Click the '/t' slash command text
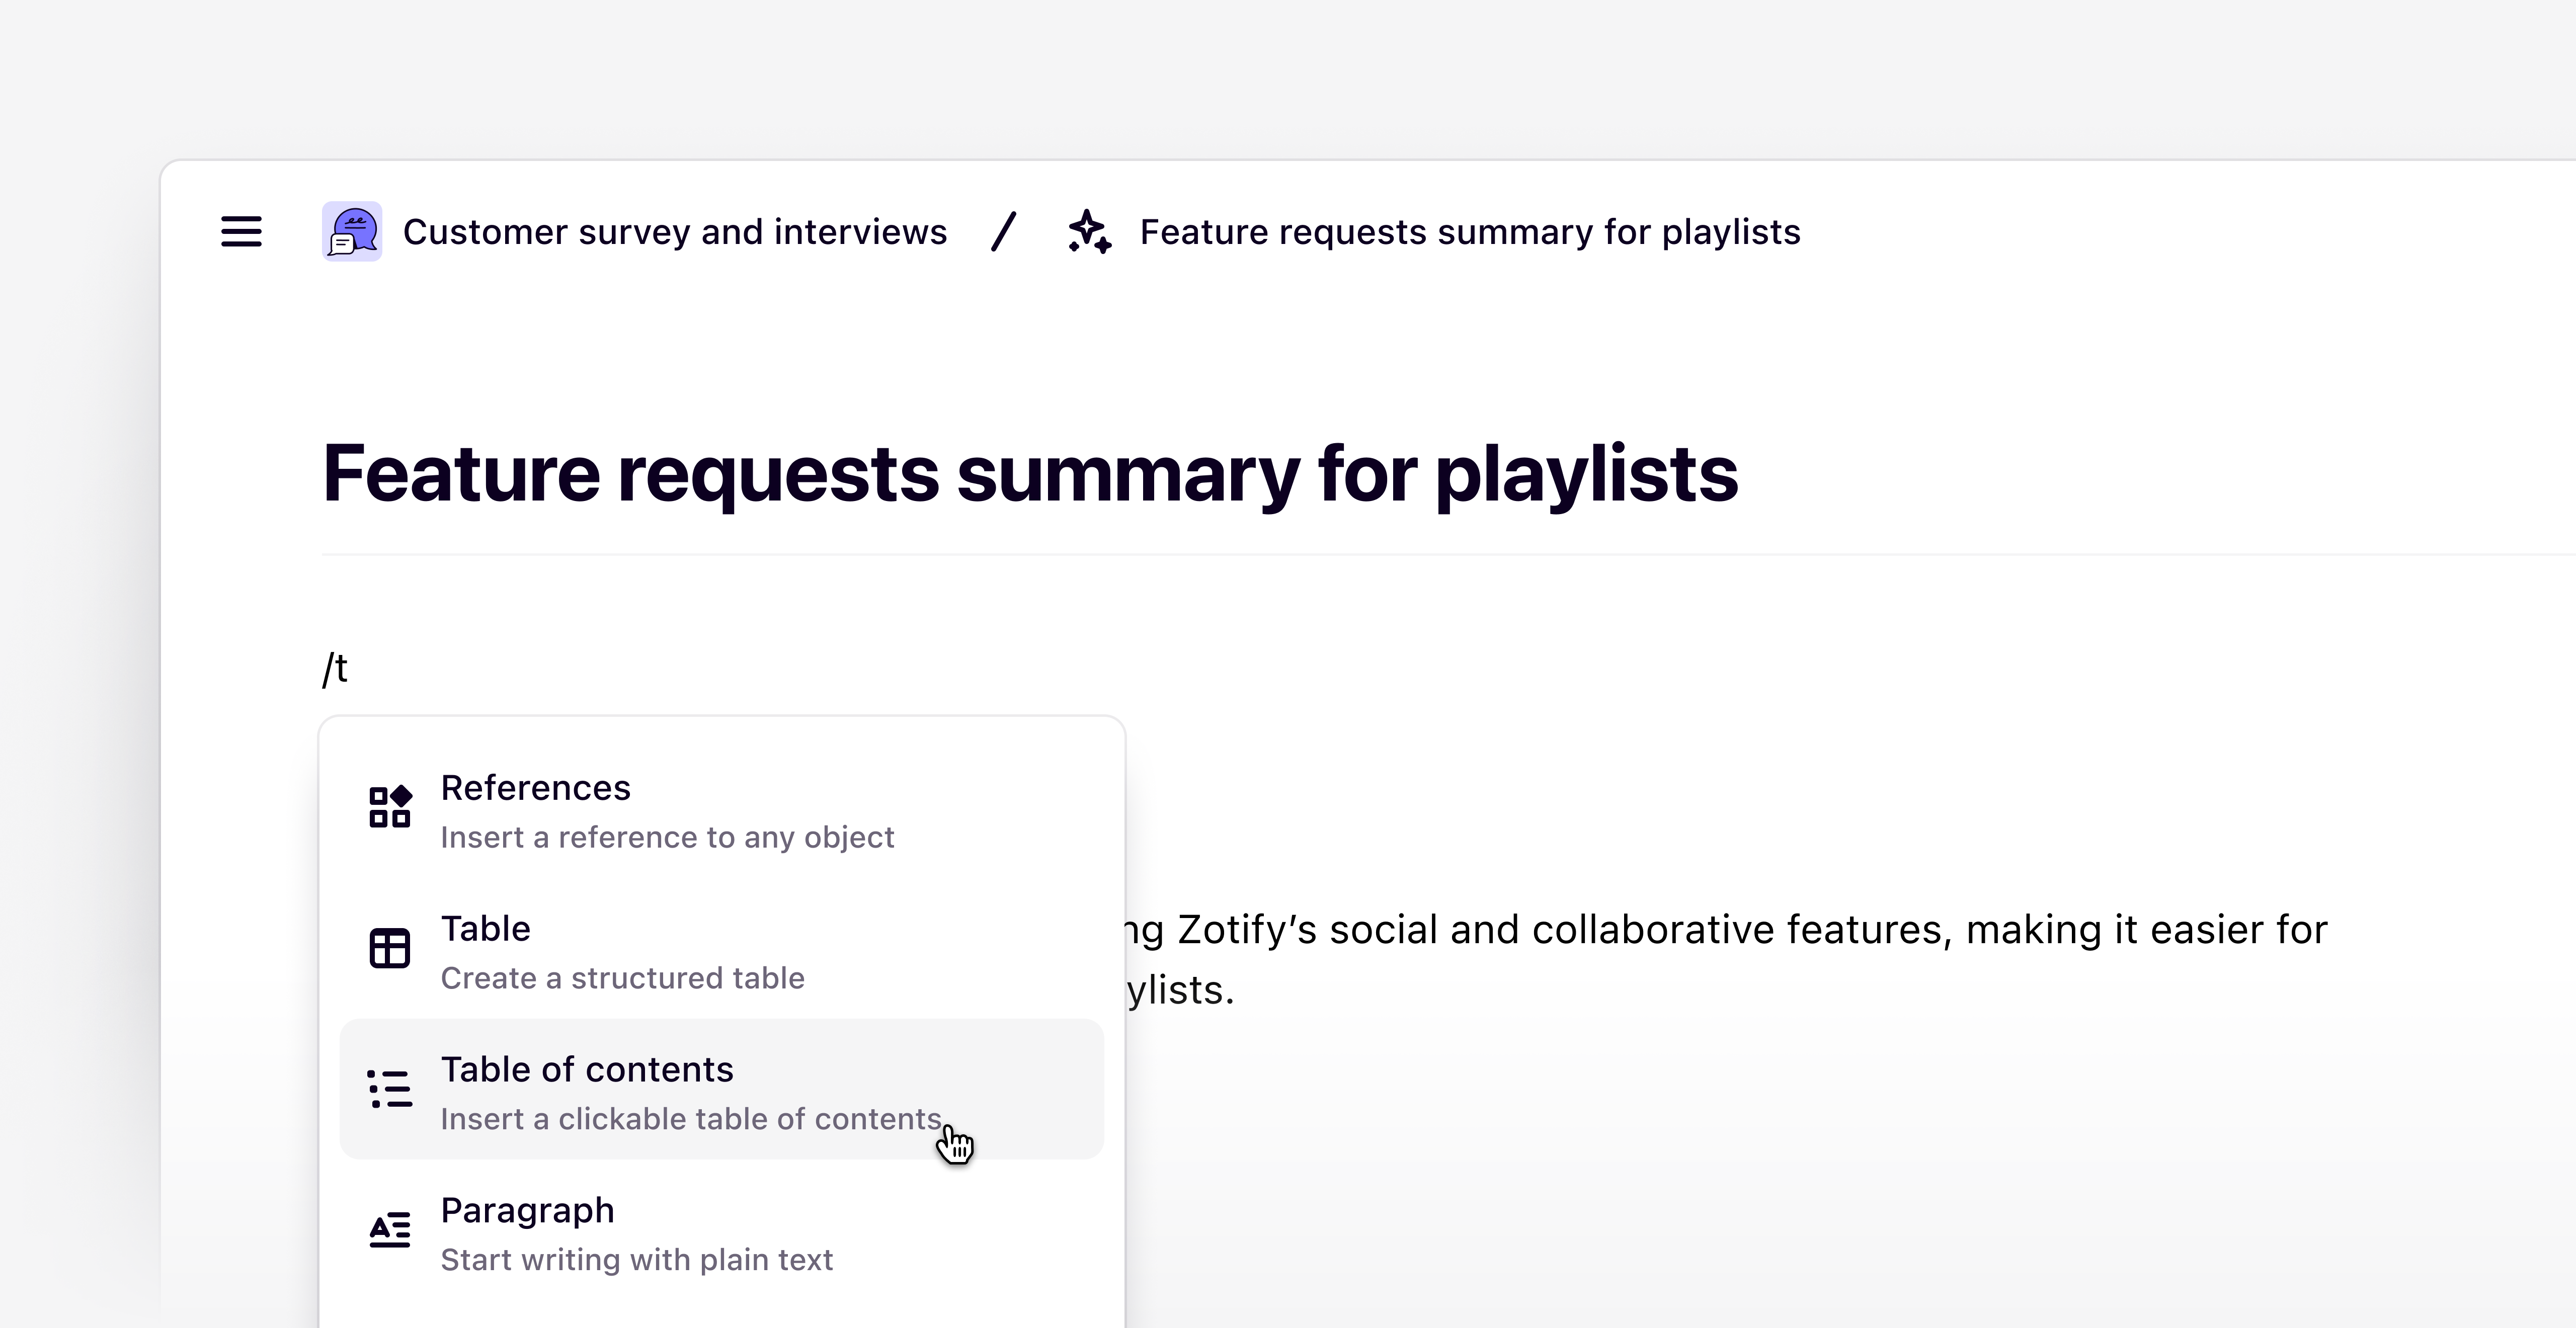This screenshot has width=2576, height=1328. [x=336, y=668]
